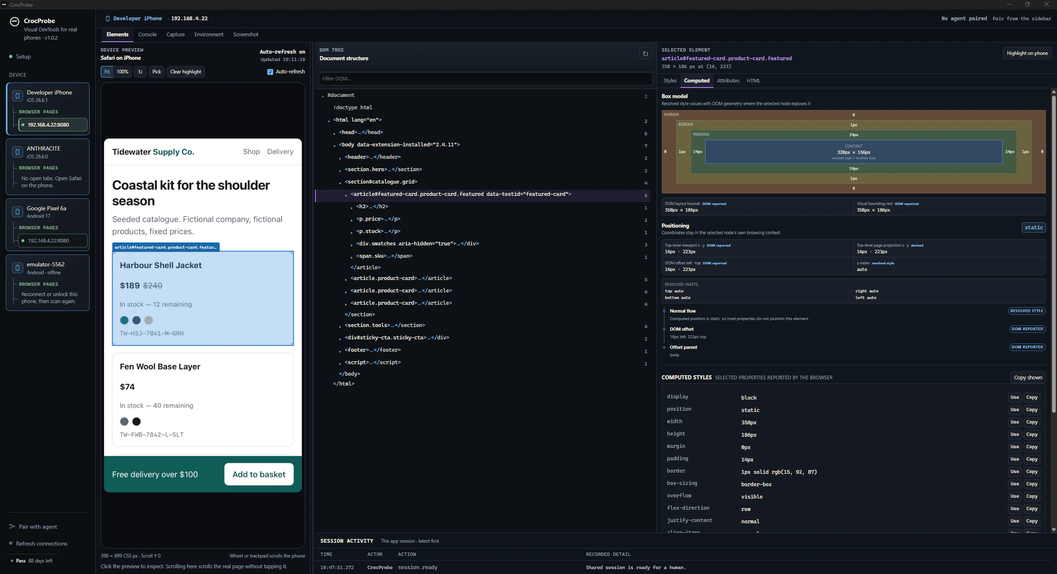Expand the section.hero node
The height and width of the screenshot is (574, 1057).
(340, 170)
